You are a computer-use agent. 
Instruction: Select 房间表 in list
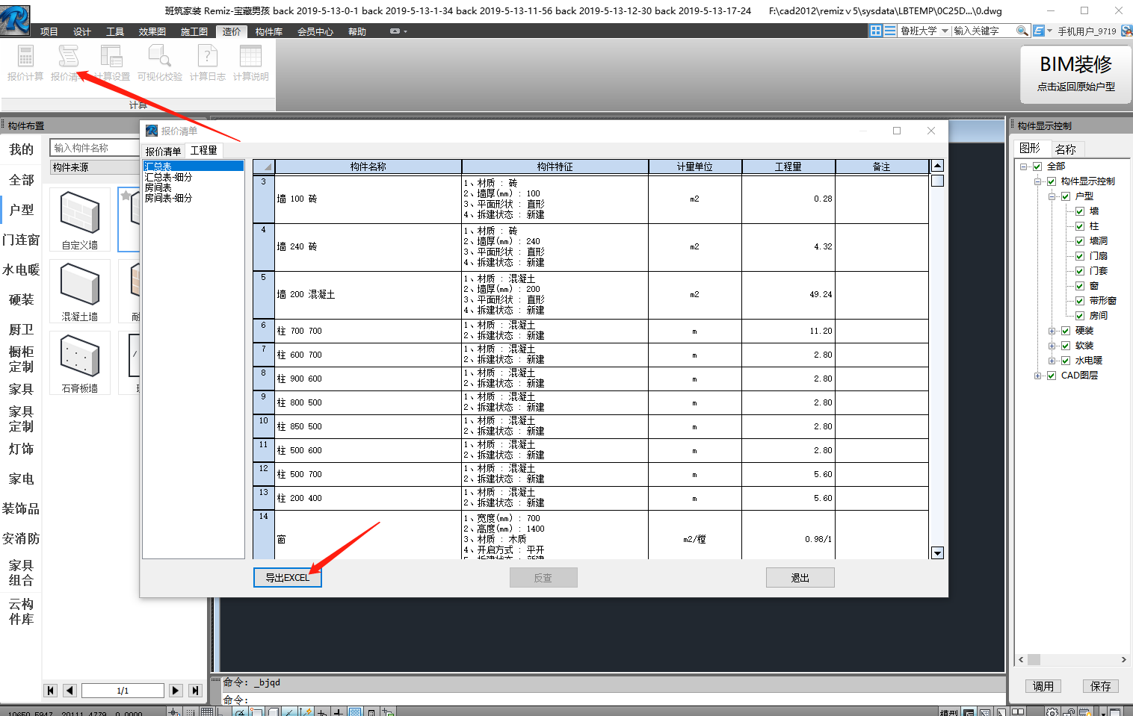(158, 187)
